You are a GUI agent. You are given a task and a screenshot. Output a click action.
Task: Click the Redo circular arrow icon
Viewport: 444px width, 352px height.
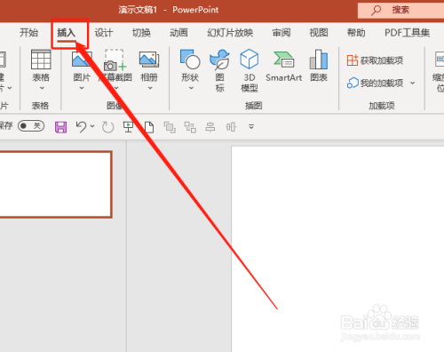[107, 127]
